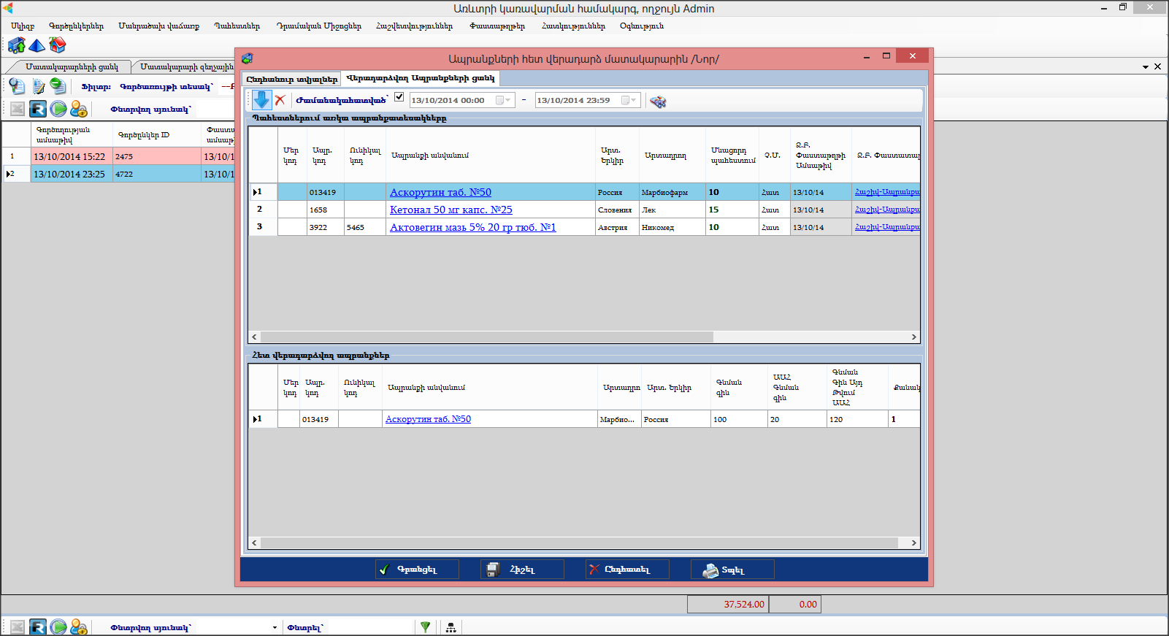Click the 1658 product code cell

point(325,210)
